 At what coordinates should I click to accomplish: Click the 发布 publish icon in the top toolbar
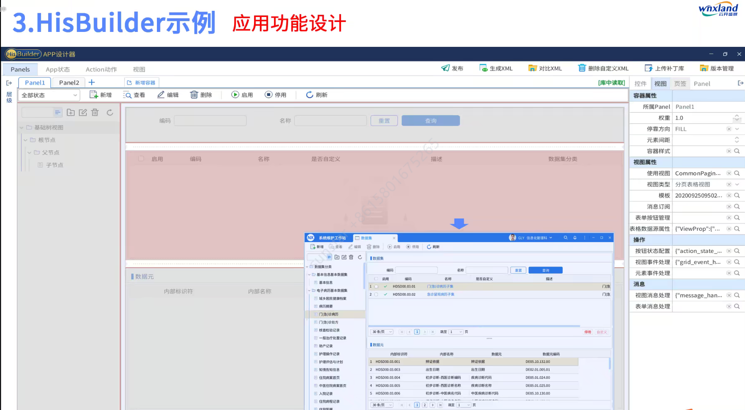(x=445, y=68)
